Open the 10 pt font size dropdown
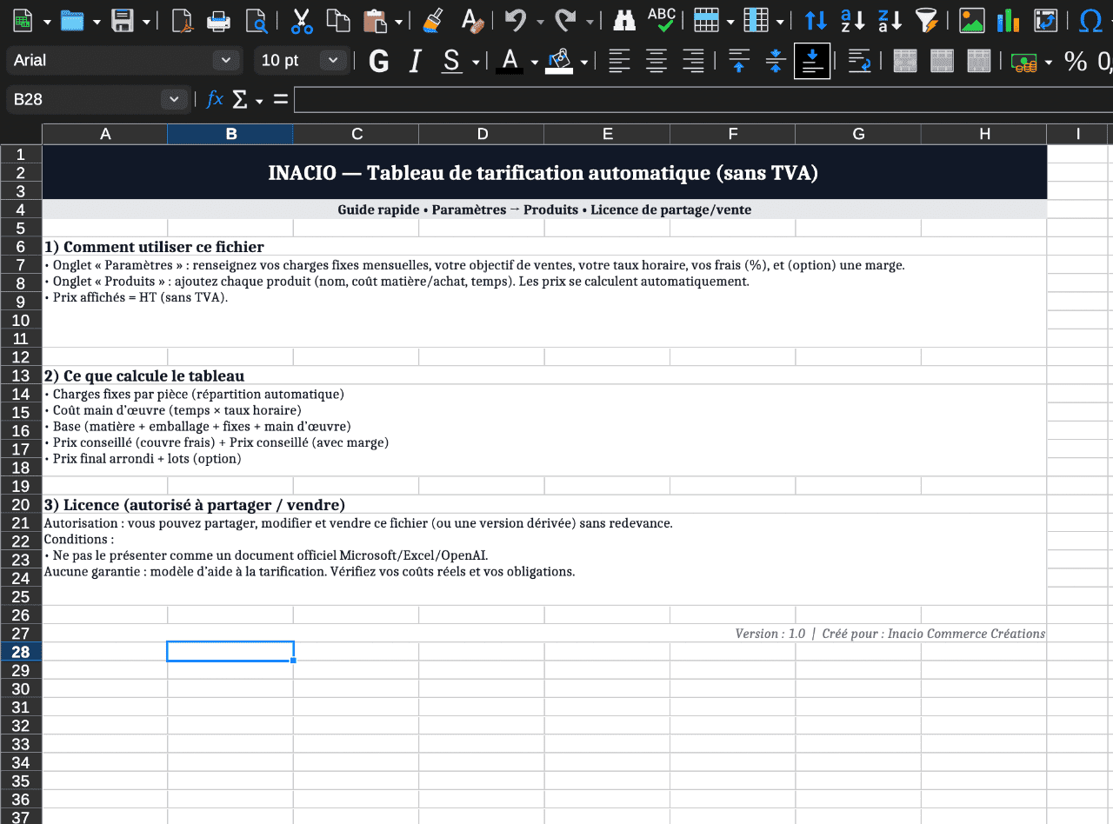The height and width of the screenshot is (824, 1113). pos(332,61)
